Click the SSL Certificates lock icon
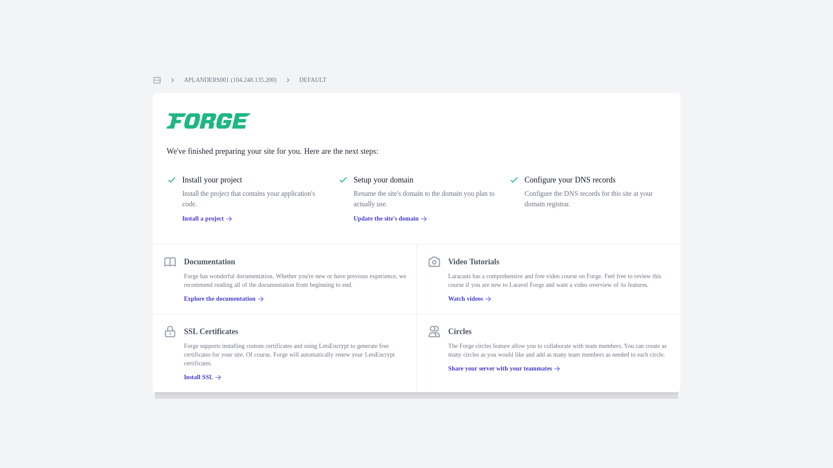 point(170,331)
